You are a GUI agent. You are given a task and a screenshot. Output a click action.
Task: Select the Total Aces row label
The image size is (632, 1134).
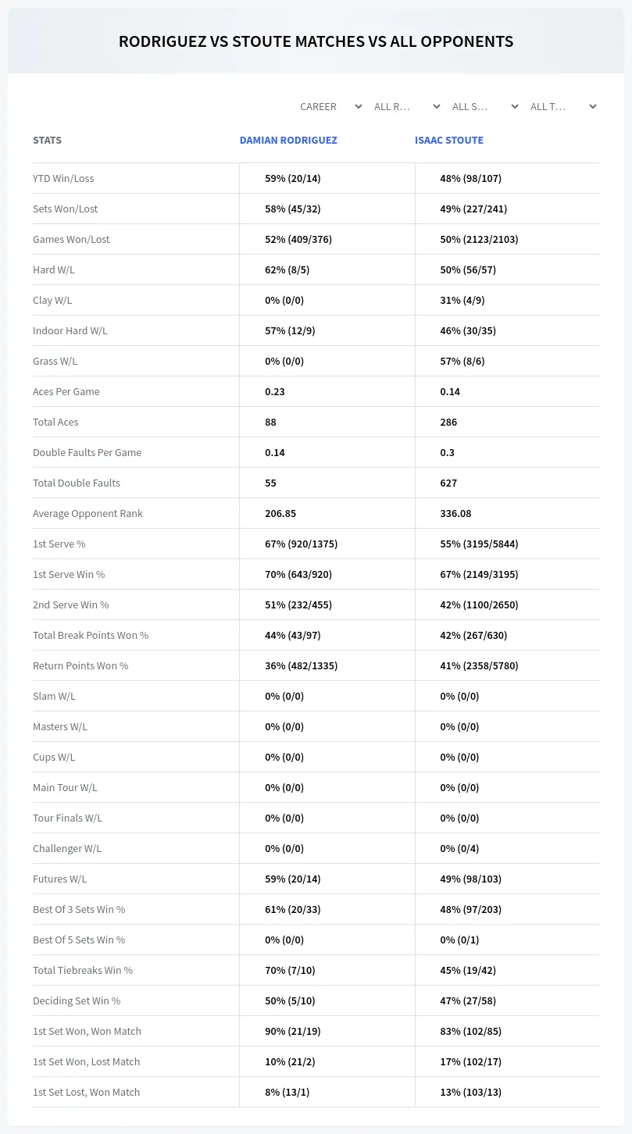pyautogui.click(x=55, y=422)
